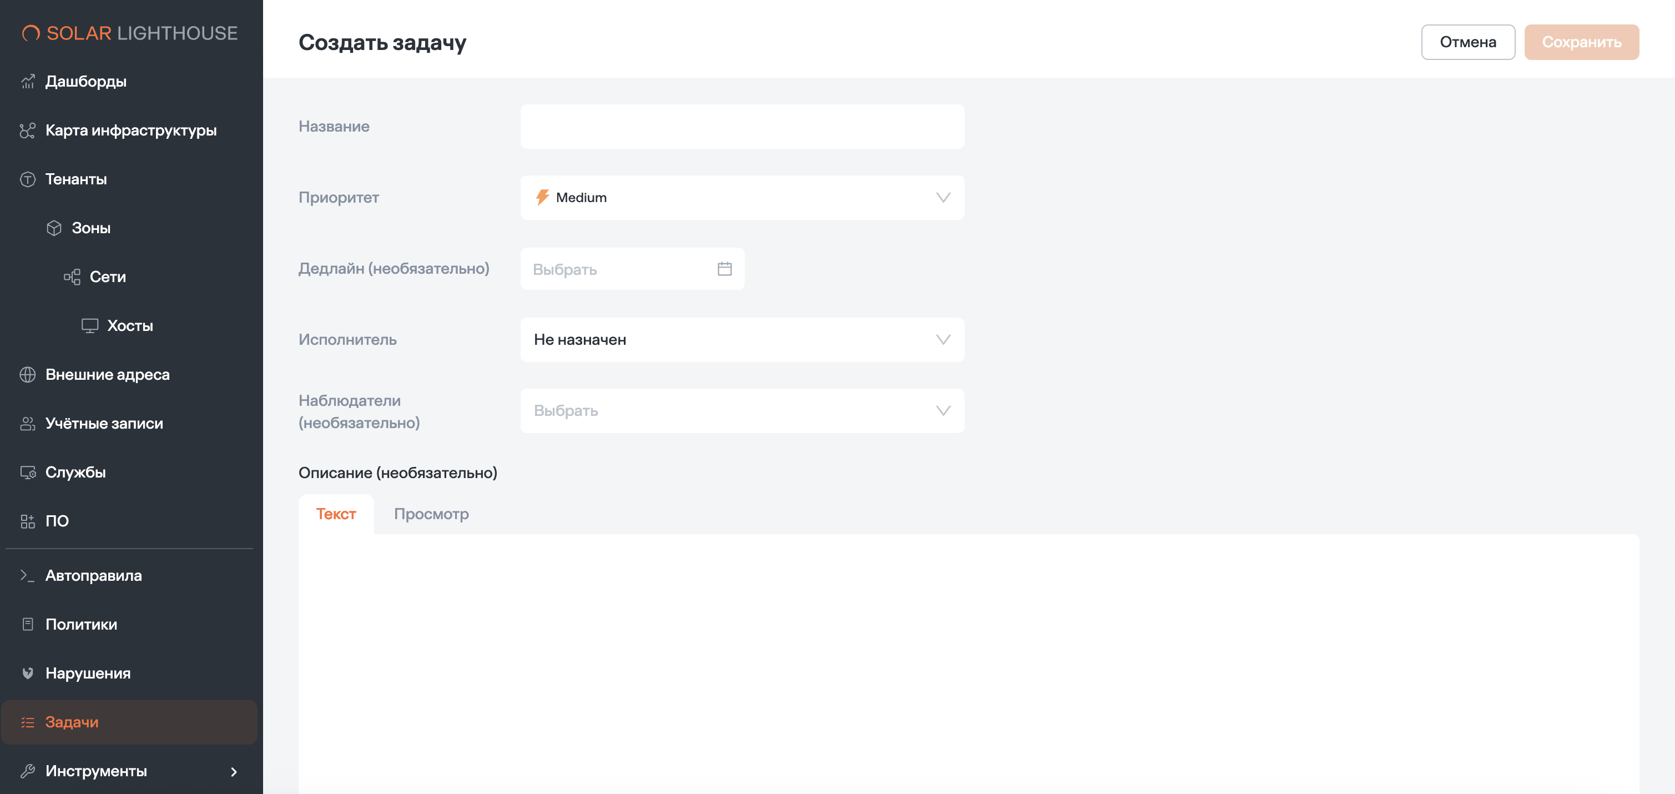Expand the Инструменты submenu arrow
Image resolution: width=1675 pixels, height=794 pixels.
234,771
